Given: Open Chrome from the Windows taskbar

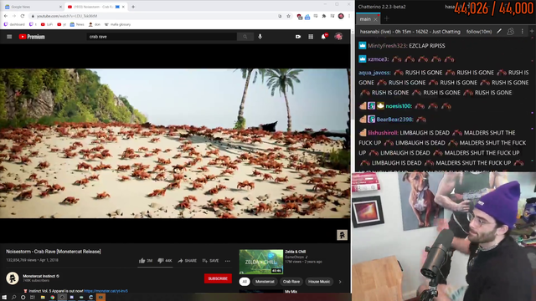Looking at the screenshot, I should pos(52,298).
